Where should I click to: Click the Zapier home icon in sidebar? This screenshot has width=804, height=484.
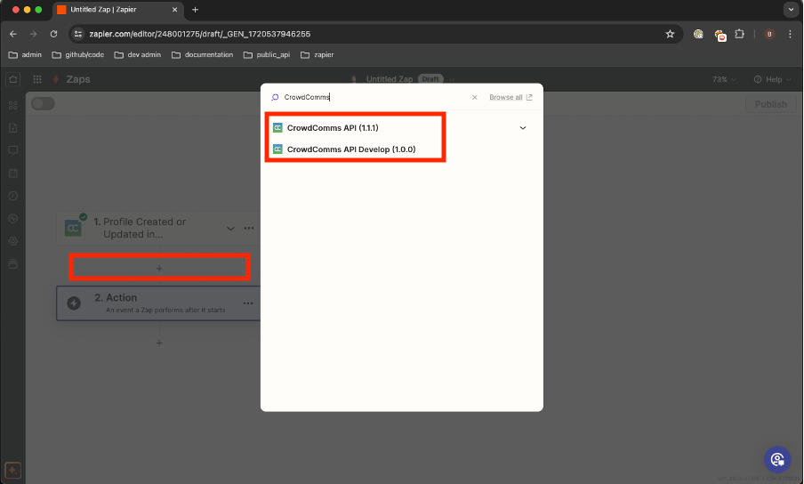coord(12,79)
